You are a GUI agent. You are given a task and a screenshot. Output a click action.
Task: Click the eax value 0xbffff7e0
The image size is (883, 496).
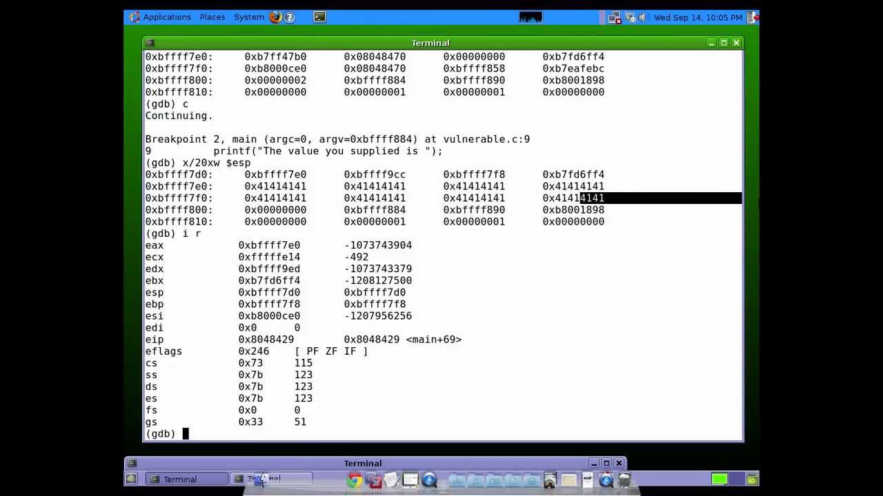(x=269, y=246)
